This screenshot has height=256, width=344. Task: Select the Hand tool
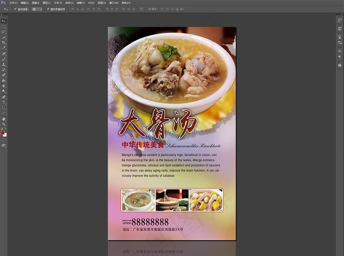[x=4, y=119]
